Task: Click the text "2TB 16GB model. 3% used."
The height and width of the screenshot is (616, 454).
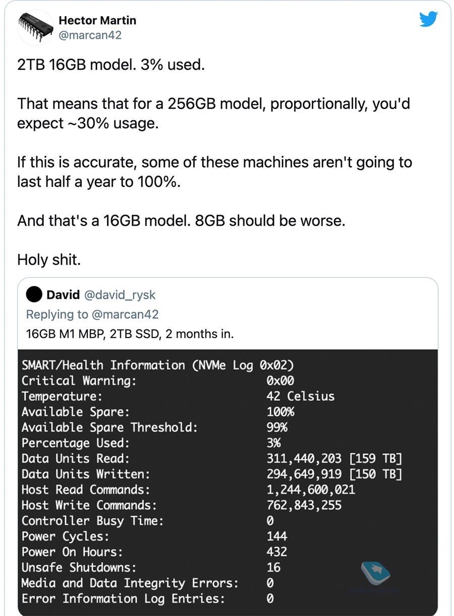Action: [x=111, y=65]
